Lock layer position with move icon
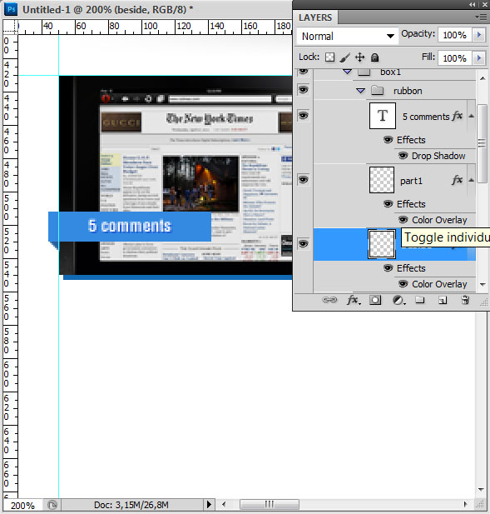Image resolution: width=490 pixels, height=514 pixels. (x=359, y=57)
